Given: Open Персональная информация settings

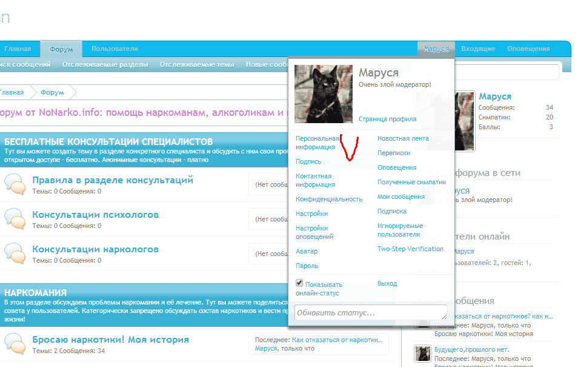Looking at the screenshot, I should [317, 143].
